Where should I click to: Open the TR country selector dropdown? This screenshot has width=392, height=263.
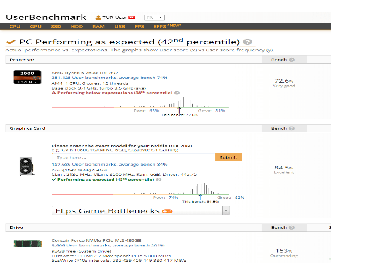coord(154,17)
